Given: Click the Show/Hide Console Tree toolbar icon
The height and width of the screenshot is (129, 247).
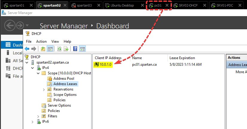Looking at the screenshot, I should [50, 49].
